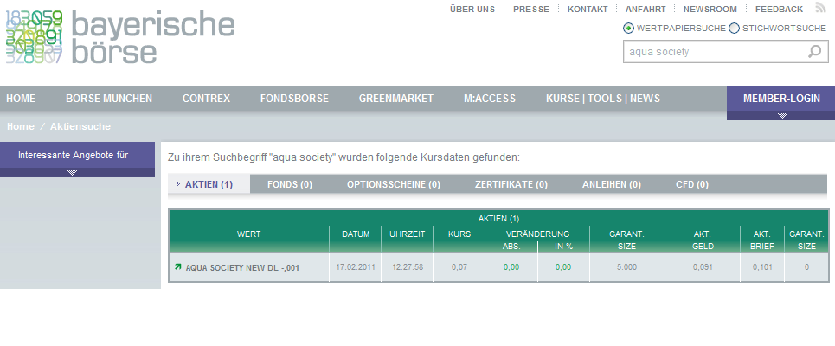Screen dimensions: 835x346
Task: Click the magnifying glass search icon
Action: [x=815, y=52]
